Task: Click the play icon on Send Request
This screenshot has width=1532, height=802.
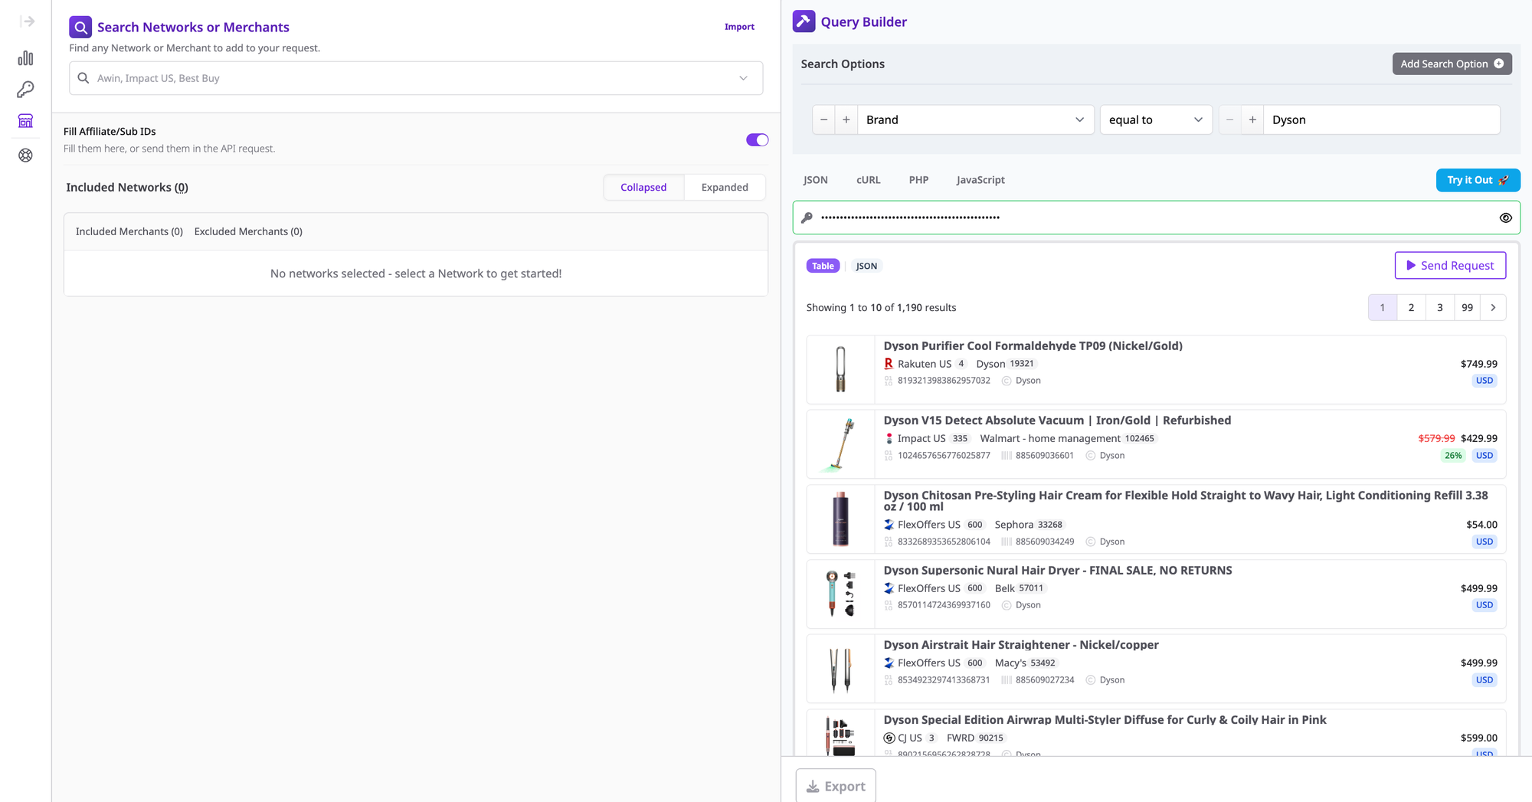Action: (1411, 265)
